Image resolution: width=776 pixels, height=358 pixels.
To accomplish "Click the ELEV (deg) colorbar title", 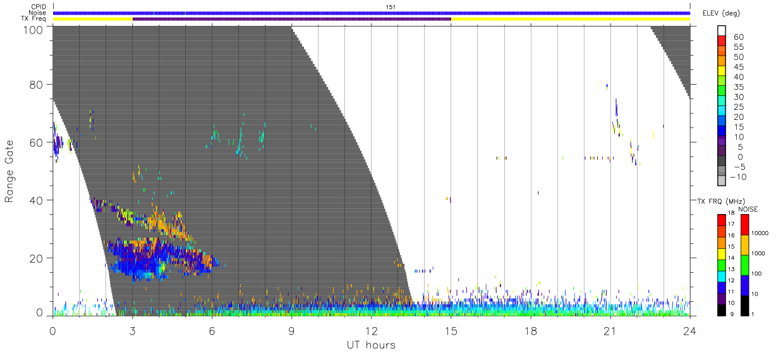I will pos(722,13).
